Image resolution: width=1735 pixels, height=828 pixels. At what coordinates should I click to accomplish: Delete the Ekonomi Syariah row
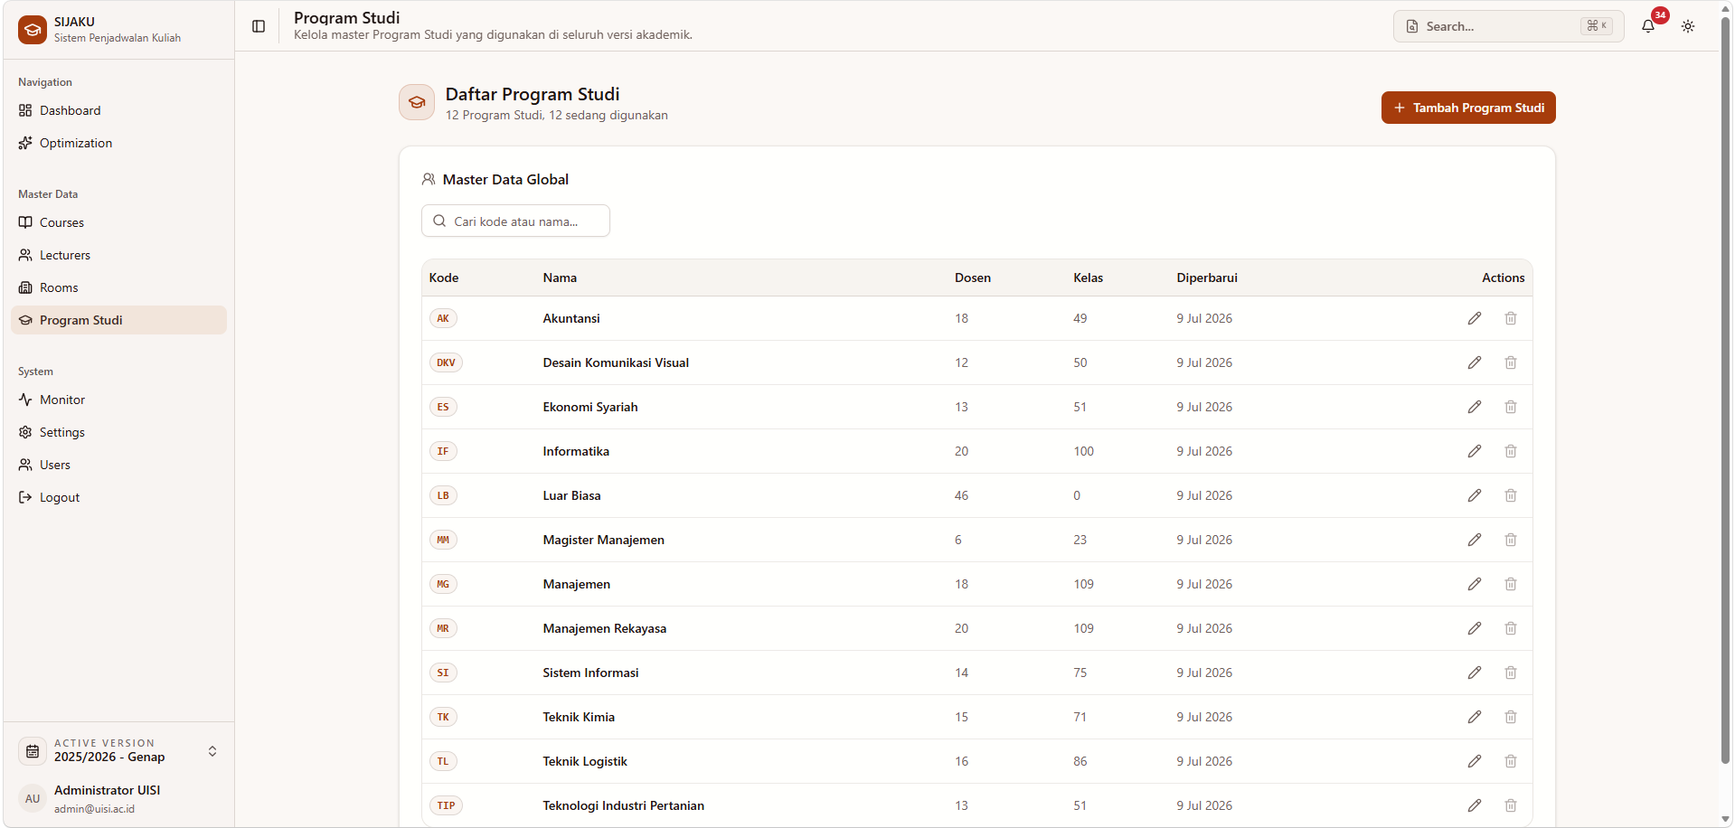click(x=1511, y=407)
